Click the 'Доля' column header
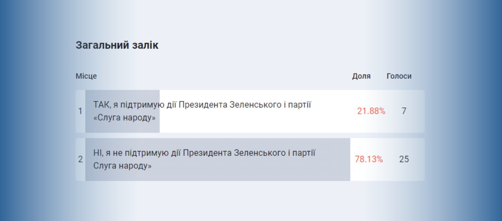 361,76
